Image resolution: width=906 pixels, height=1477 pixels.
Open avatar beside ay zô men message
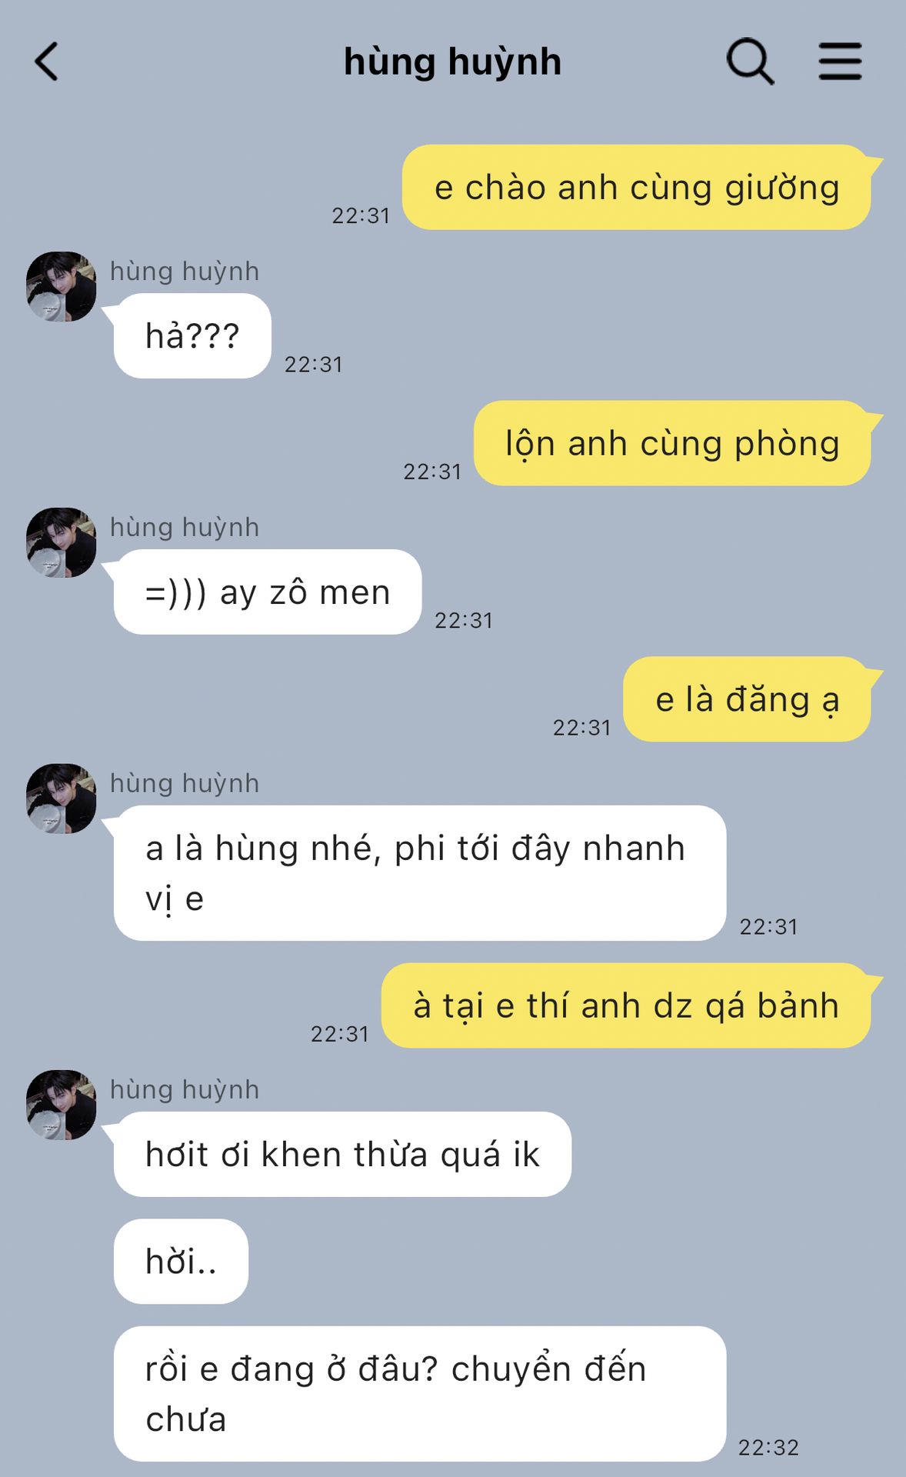62,542
